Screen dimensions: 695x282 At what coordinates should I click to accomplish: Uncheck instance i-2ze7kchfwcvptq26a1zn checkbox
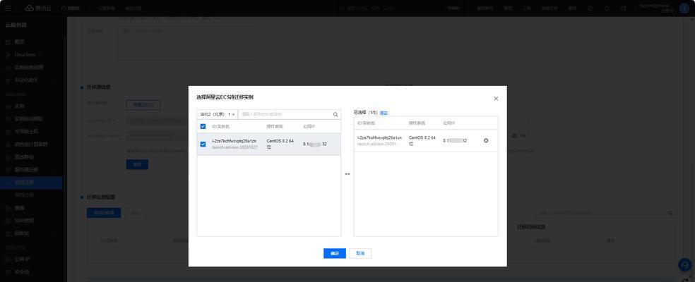pos(203,144)
